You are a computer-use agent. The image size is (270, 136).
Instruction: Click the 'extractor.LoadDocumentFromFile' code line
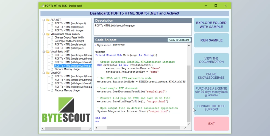pos(132,91)
